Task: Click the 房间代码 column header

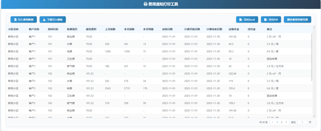Action: click(x=53, y=29)
